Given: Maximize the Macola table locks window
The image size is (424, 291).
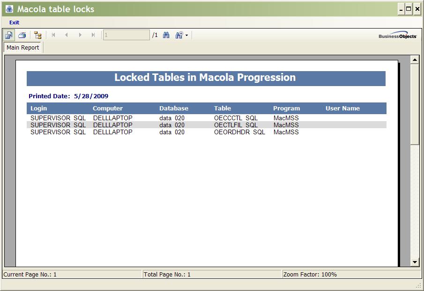Looking at the screenshot, I should 409,9.
